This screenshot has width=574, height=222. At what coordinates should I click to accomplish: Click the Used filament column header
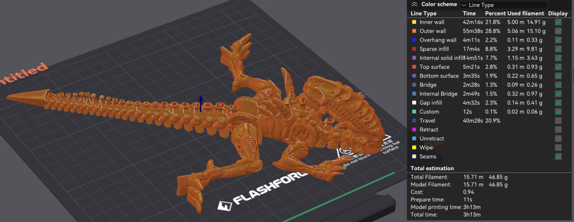[x=526, y=13]
